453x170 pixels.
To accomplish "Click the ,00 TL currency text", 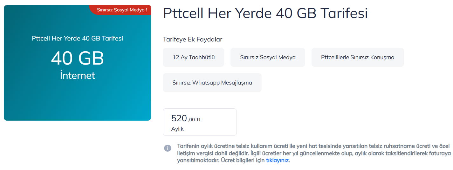I will click(x=195, y=120).
